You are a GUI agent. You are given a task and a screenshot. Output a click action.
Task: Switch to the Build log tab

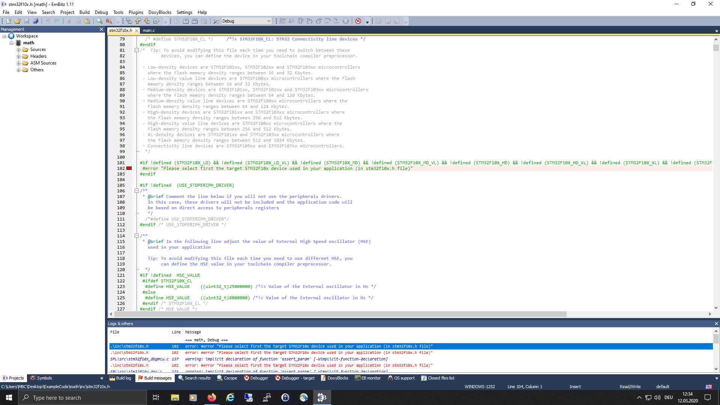tap(120, 378)
